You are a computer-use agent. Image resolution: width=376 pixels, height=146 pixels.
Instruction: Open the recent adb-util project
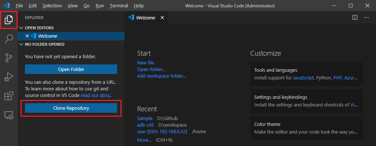[145, 125]
